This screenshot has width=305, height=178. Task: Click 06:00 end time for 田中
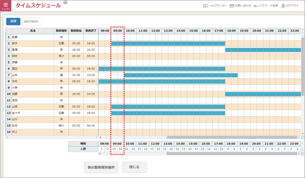pyautogui.click(x=91, y=56)
